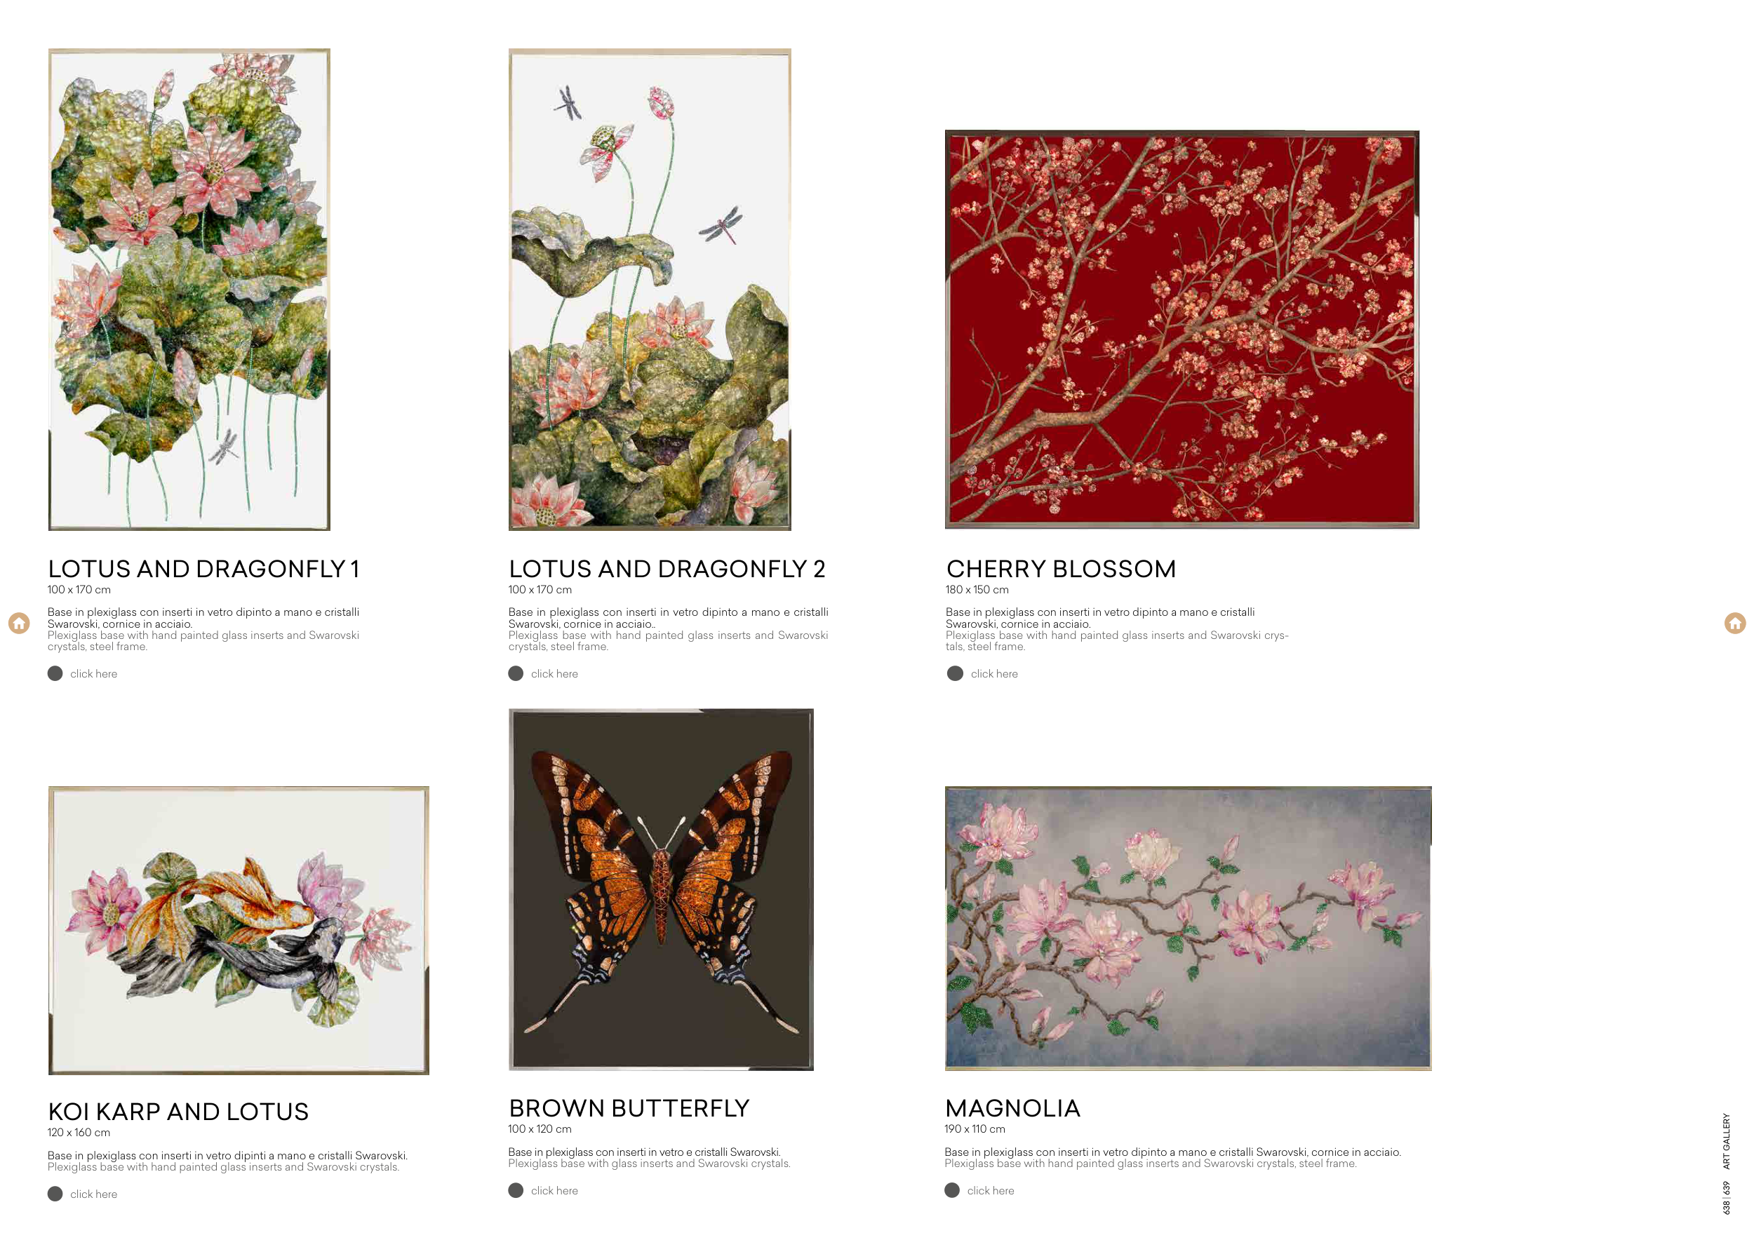Screen dimensions: 1754x1247
Task: Click the dark circle under Magnolia
Action: click(x=952, y=1190)
